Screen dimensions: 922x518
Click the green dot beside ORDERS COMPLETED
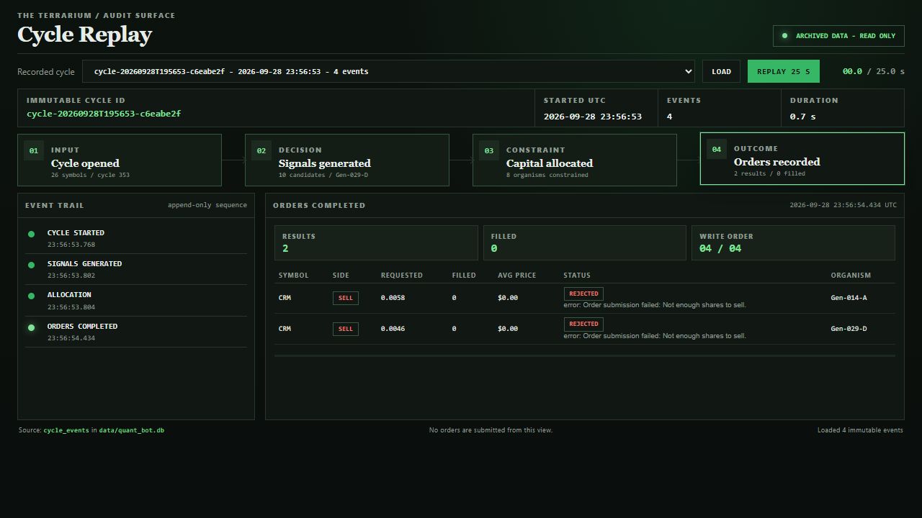click(31, 327)
